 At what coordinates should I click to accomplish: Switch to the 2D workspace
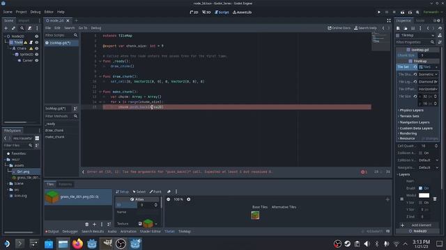[194, 12]
